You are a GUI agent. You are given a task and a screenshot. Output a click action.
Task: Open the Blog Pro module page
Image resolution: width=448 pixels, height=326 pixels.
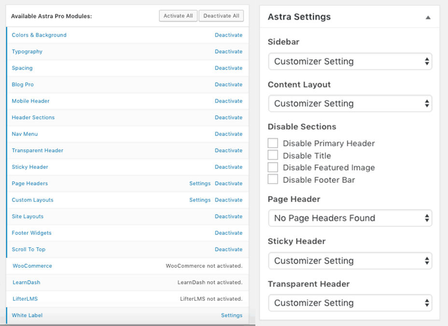(23, 84)
